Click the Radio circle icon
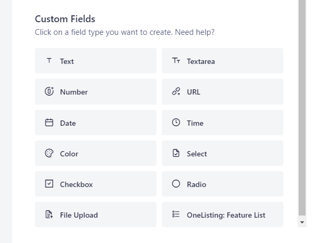The image size is (332, 243). coord(176,184)
